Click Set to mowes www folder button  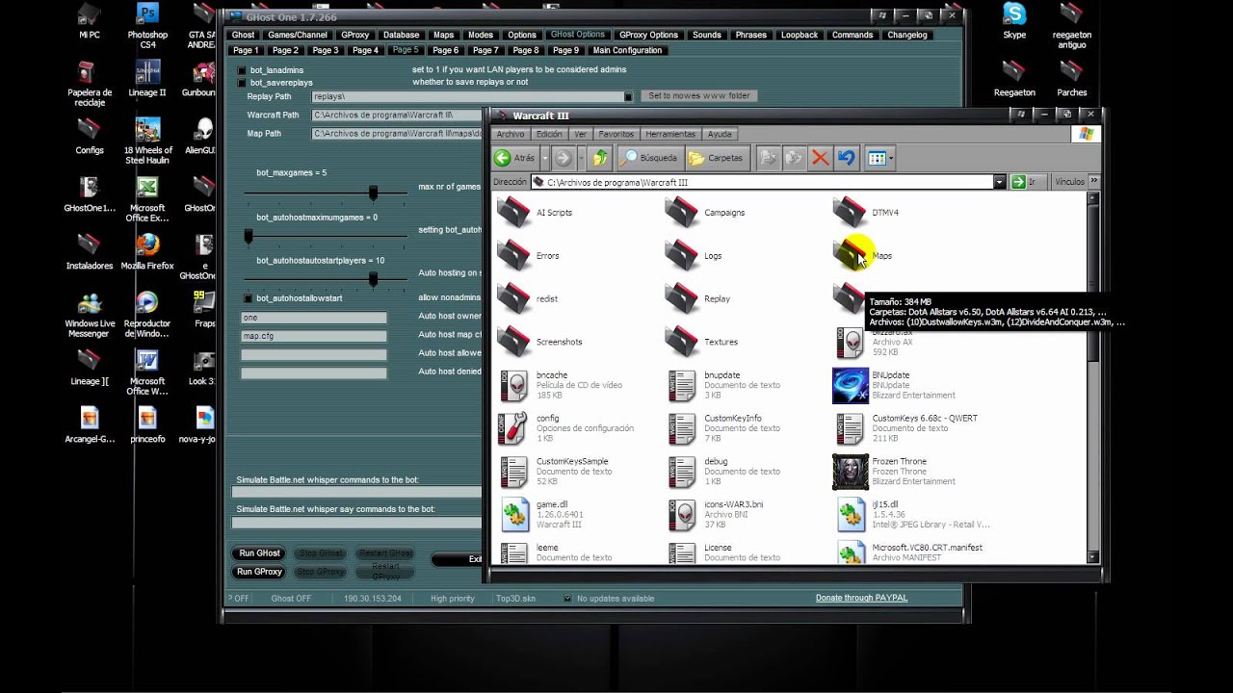point(699,96)
